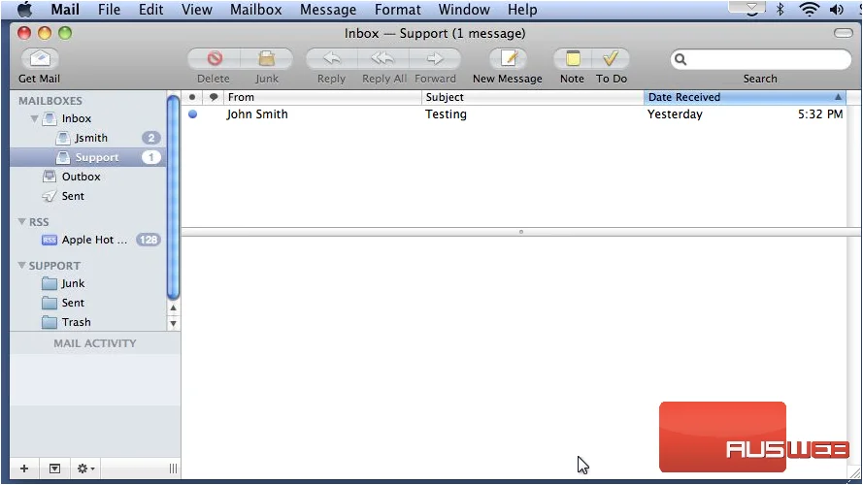This screenshot has width=863, height=485.
Task: Click the Bluetooth status icon
Action: point(780,10)
